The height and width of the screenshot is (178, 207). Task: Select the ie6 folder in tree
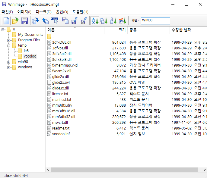(x=26, y=51)
